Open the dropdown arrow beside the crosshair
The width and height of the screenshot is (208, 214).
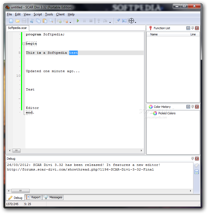pyautogui.click(x=136, y=22)
